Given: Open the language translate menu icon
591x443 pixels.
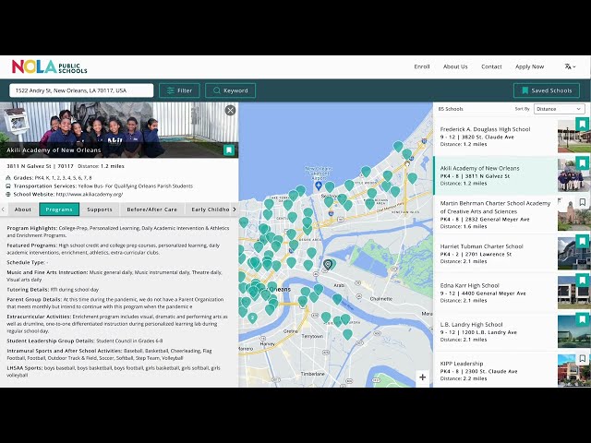Looking at the screenshot, I should (570, 66).
